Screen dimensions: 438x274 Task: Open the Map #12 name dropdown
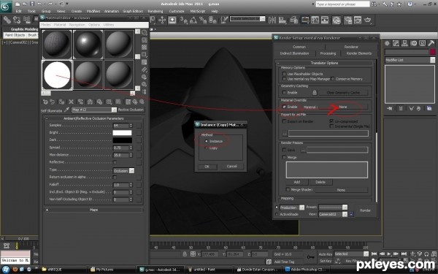[114, 110]
